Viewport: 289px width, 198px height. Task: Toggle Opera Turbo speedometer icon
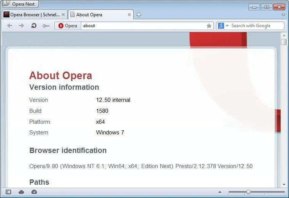[x=34, y=192]
